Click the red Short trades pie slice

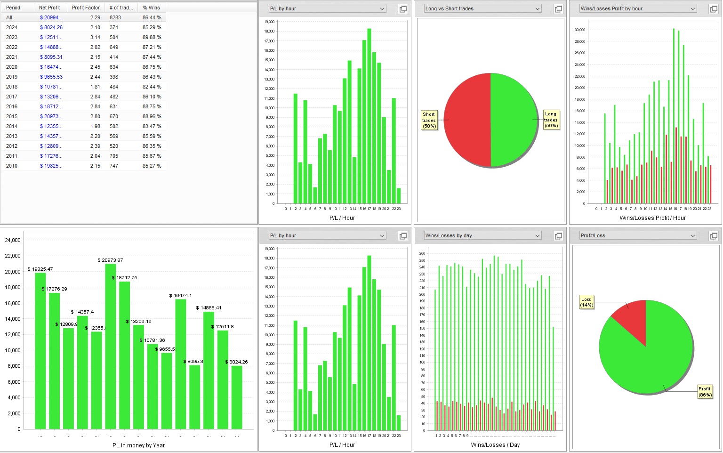tap(467, 120)
